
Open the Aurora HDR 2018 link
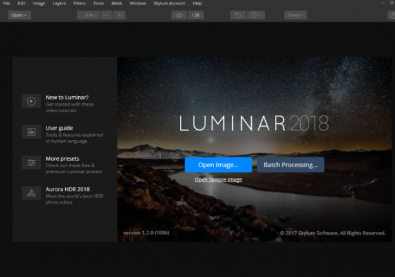click(x=68, y=189)
